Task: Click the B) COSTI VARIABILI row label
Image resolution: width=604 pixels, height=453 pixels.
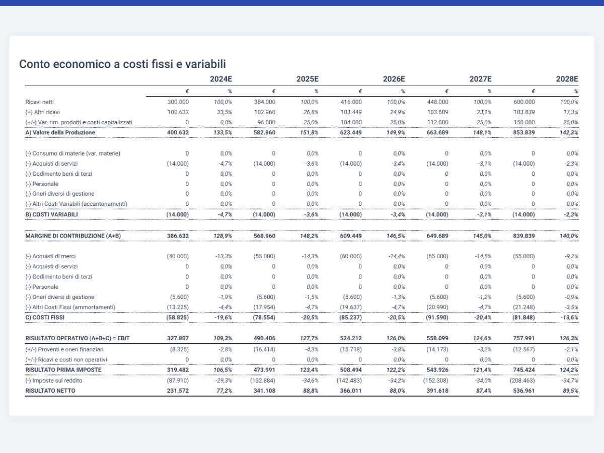Action: point(51,214)
